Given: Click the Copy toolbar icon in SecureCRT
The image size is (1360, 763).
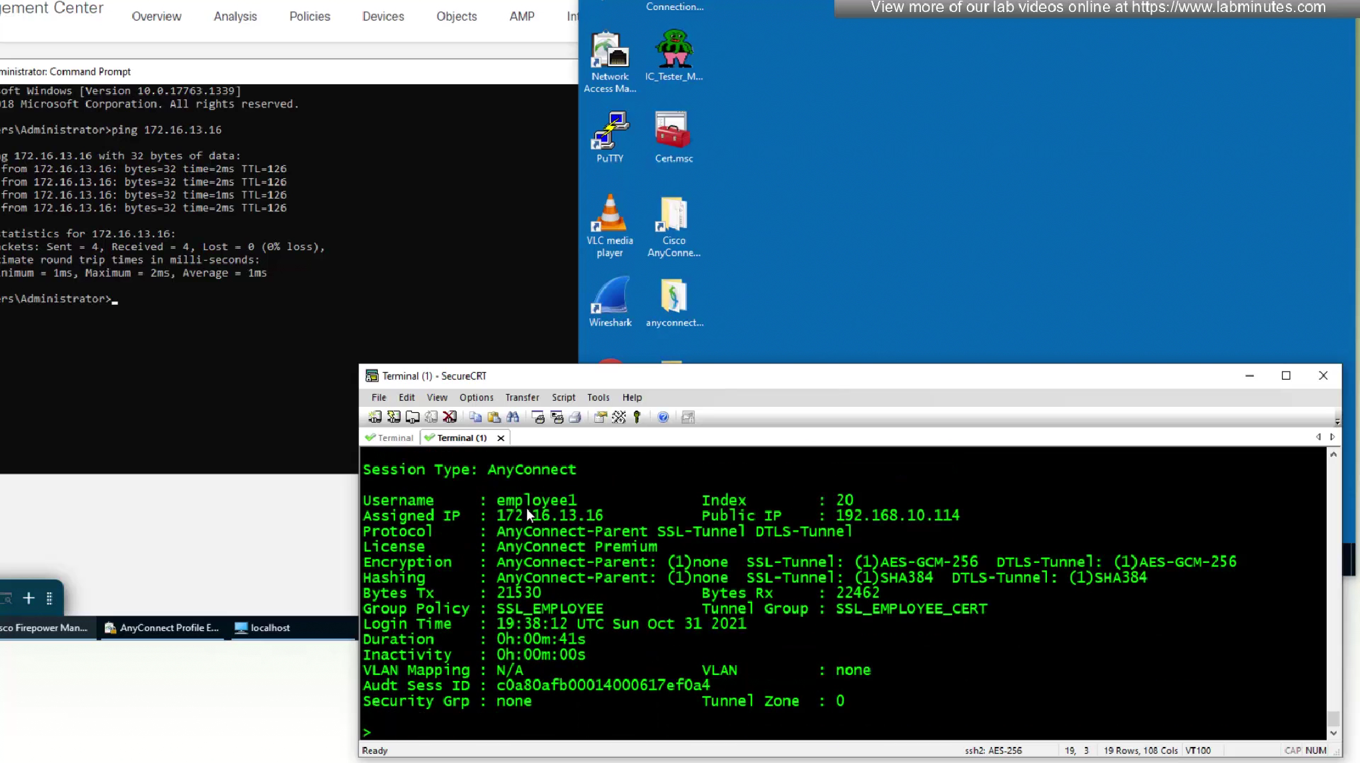Looking at the screenshot, I should pos(476,418).
